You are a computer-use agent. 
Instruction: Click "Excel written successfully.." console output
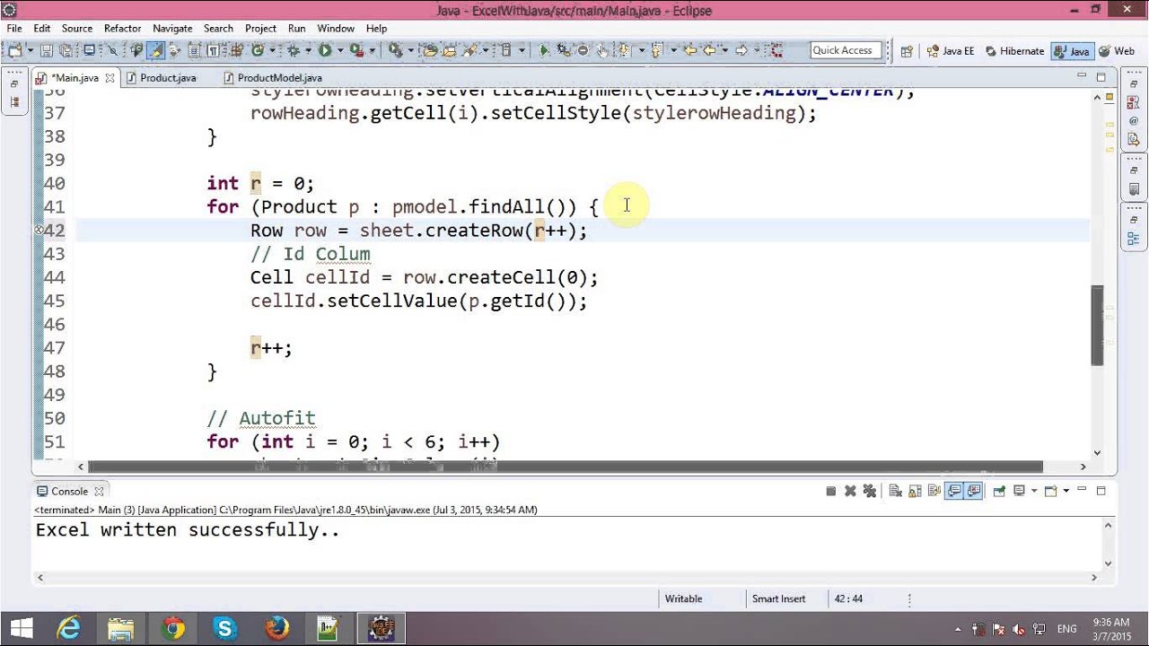pyautogui.click(x=188, y=530)
